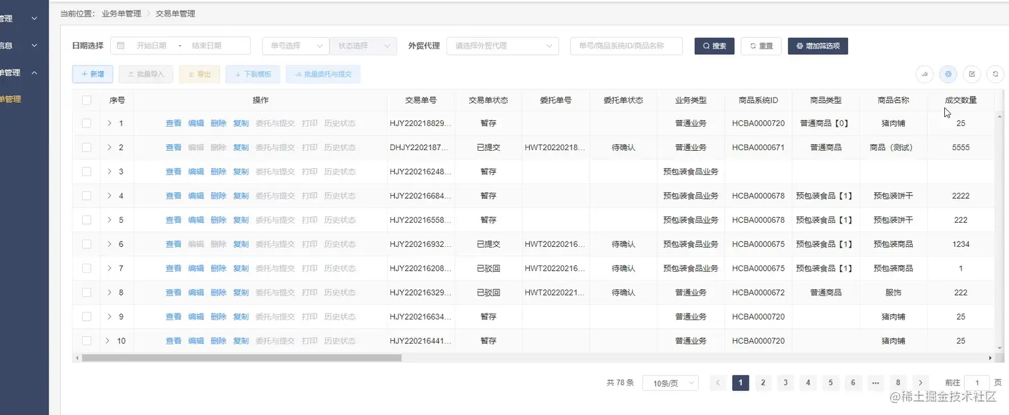1009x415 pixels.
Task: Click 编辑 link in row 1
Action: coord(196,123)
